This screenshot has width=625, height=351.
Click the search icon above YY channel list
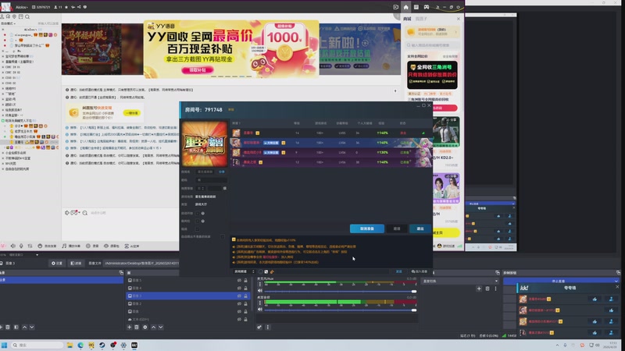pos(27,16)
